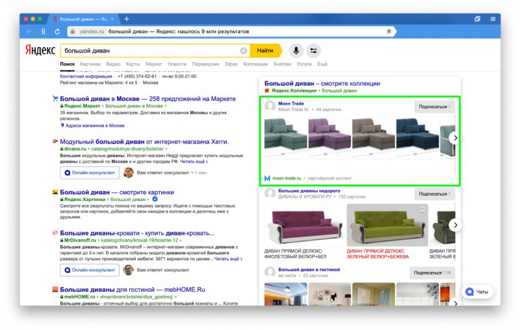Image resolution: width=520 pixels, height=331 pixels.
Task: Select the teal corner sofa thumbnail
Action: (x=285, y=137)
